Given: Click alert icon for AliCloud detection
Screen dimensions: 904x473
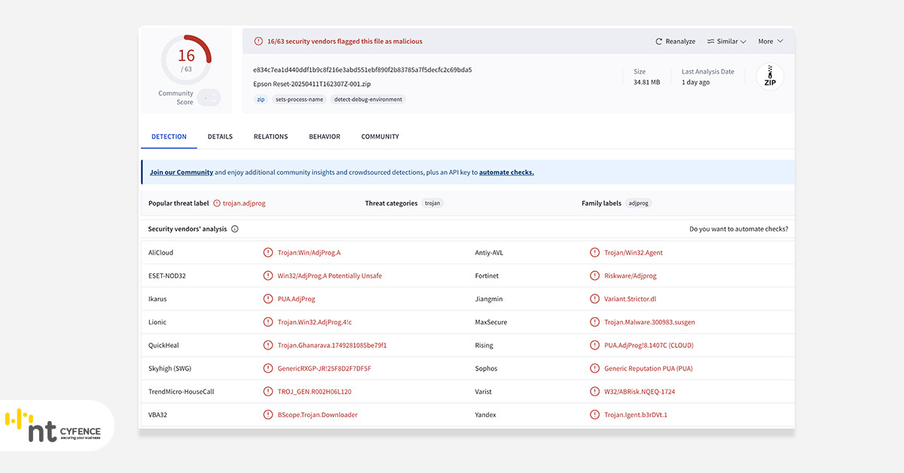Looking at the screenshot, I should pos(268,252).
